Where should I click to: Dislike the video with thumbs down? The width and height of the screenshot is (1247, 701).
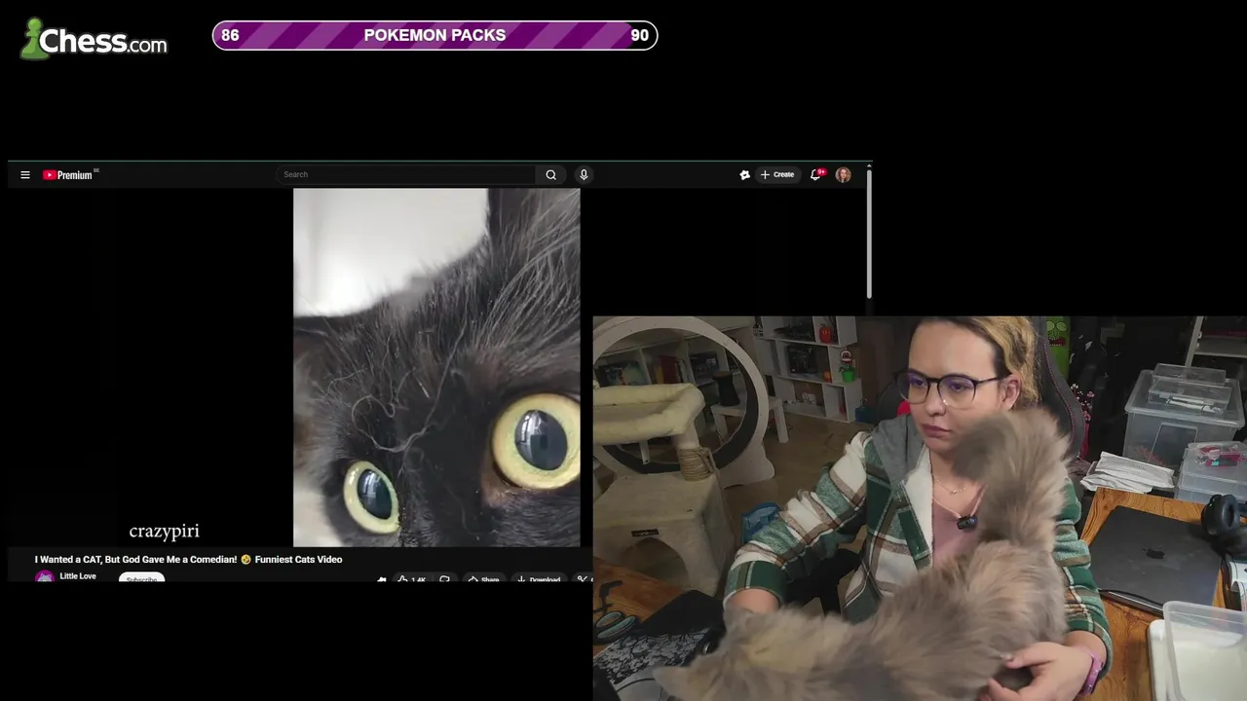pos(444,579)
